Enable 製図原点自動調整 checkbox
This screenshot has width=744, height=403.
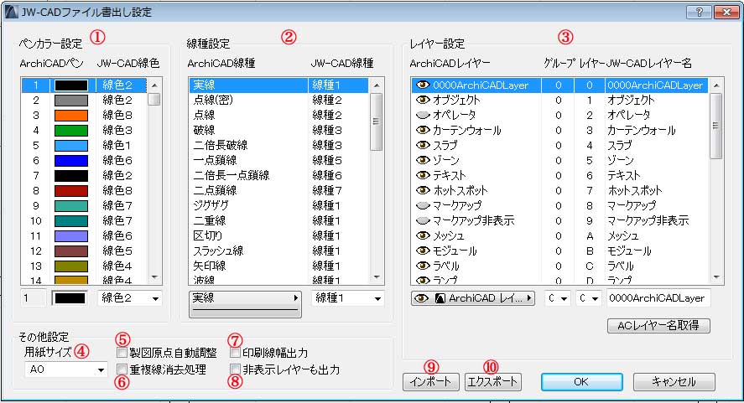(x=122, y=352)
